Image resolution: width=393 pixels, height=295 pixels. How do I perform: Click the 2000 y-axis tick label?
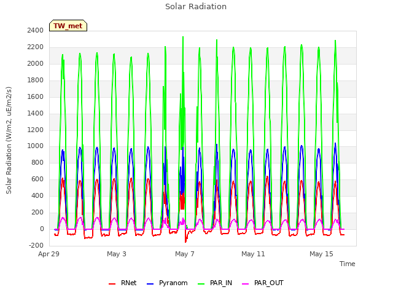click(x=36, y=63)
